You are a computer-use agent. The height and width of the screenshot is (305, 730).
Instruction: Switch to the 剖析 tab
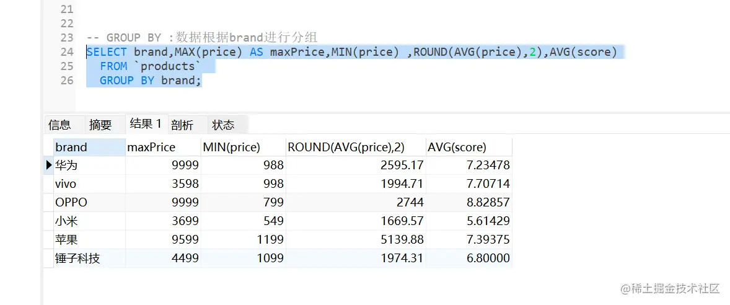click(x=182, y=125)
